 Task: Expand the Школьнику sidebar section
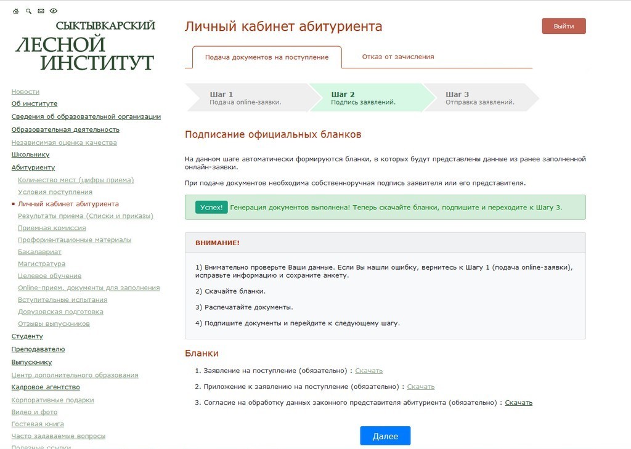(30, 155)
